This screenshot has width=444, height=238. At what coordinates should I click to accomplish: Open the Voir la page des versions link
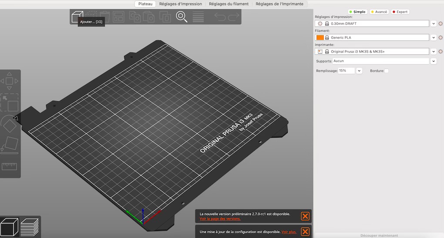(x=220, y=219)
